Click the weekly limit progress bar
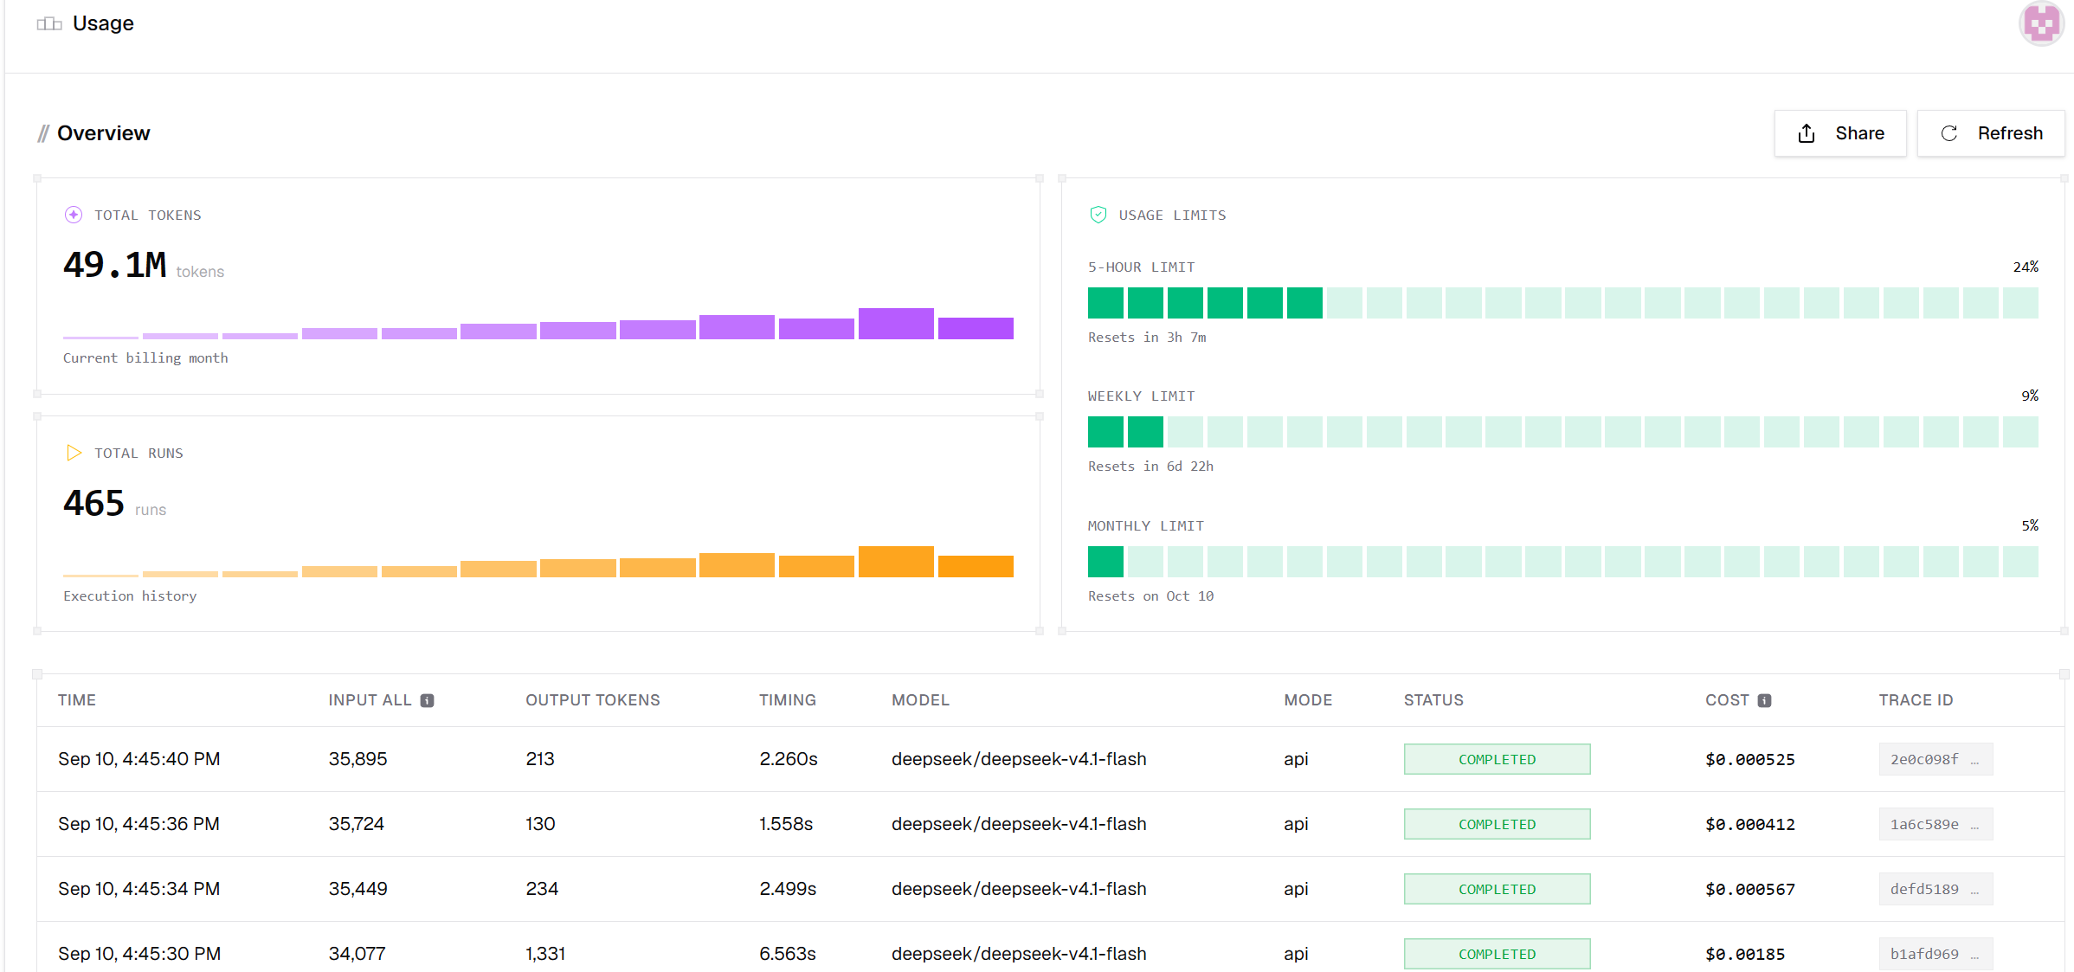2074x972 pixels. click(x=1562, y=432)
